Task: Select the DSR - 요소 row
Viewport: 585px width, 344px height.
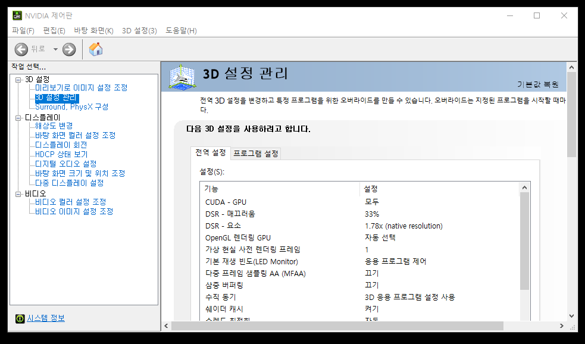Action: (360, 226)
